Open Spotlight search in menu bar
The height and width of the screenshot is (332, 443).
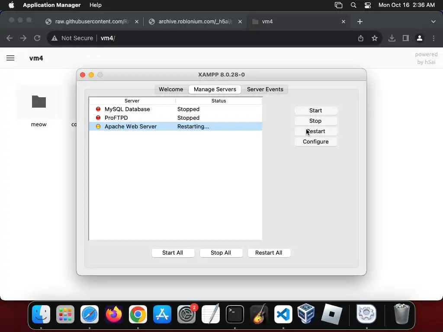point(353,5)
